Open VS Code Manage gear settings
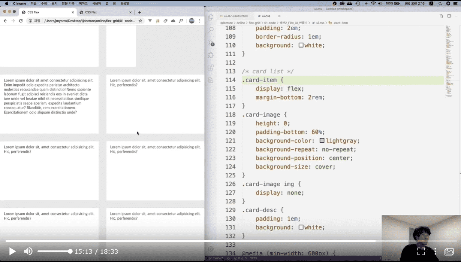 pos(211,249)
